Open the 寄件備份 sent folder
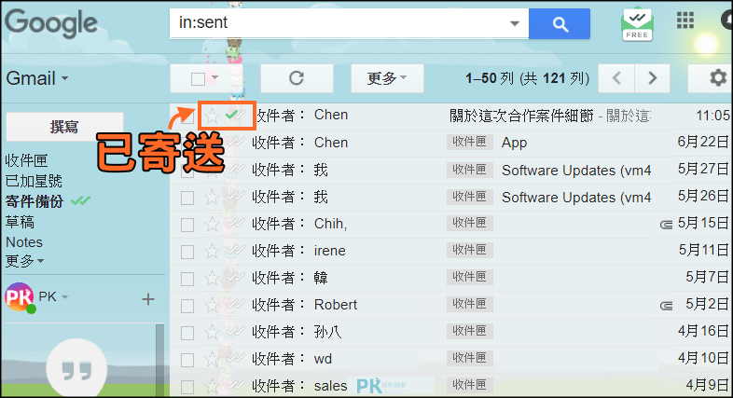The height and width of the screenshot is (398, 733). [x=35, y=201]
